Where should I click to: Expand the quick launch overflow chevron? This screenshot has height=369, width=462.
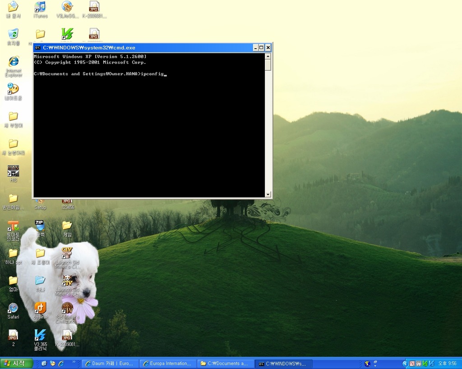(74, 362)
